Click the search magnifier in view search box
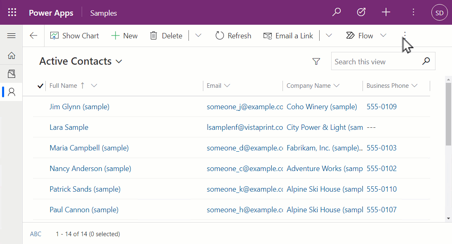 tap(426, 61)
